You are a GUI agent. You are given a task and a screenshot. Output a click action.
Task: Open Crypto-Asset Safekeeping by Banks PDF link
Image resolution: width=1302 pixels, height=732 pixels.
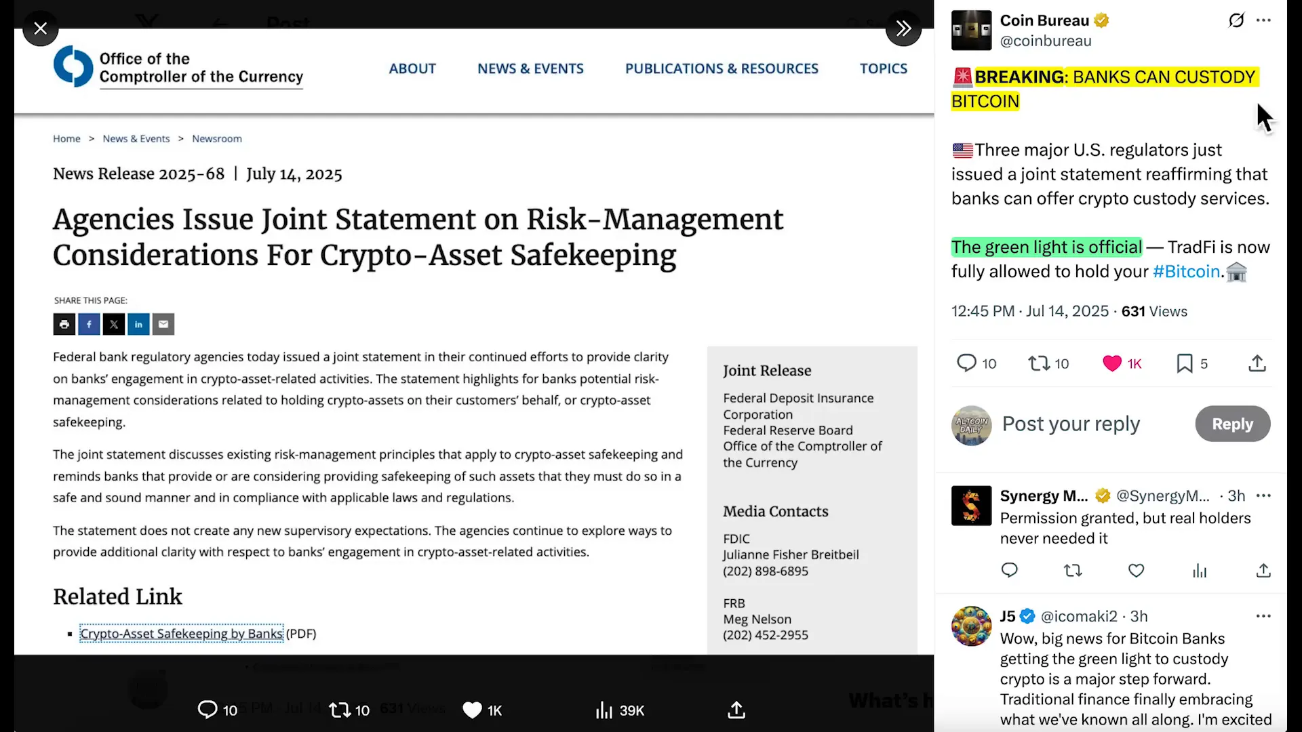click(x=182, y=634)
